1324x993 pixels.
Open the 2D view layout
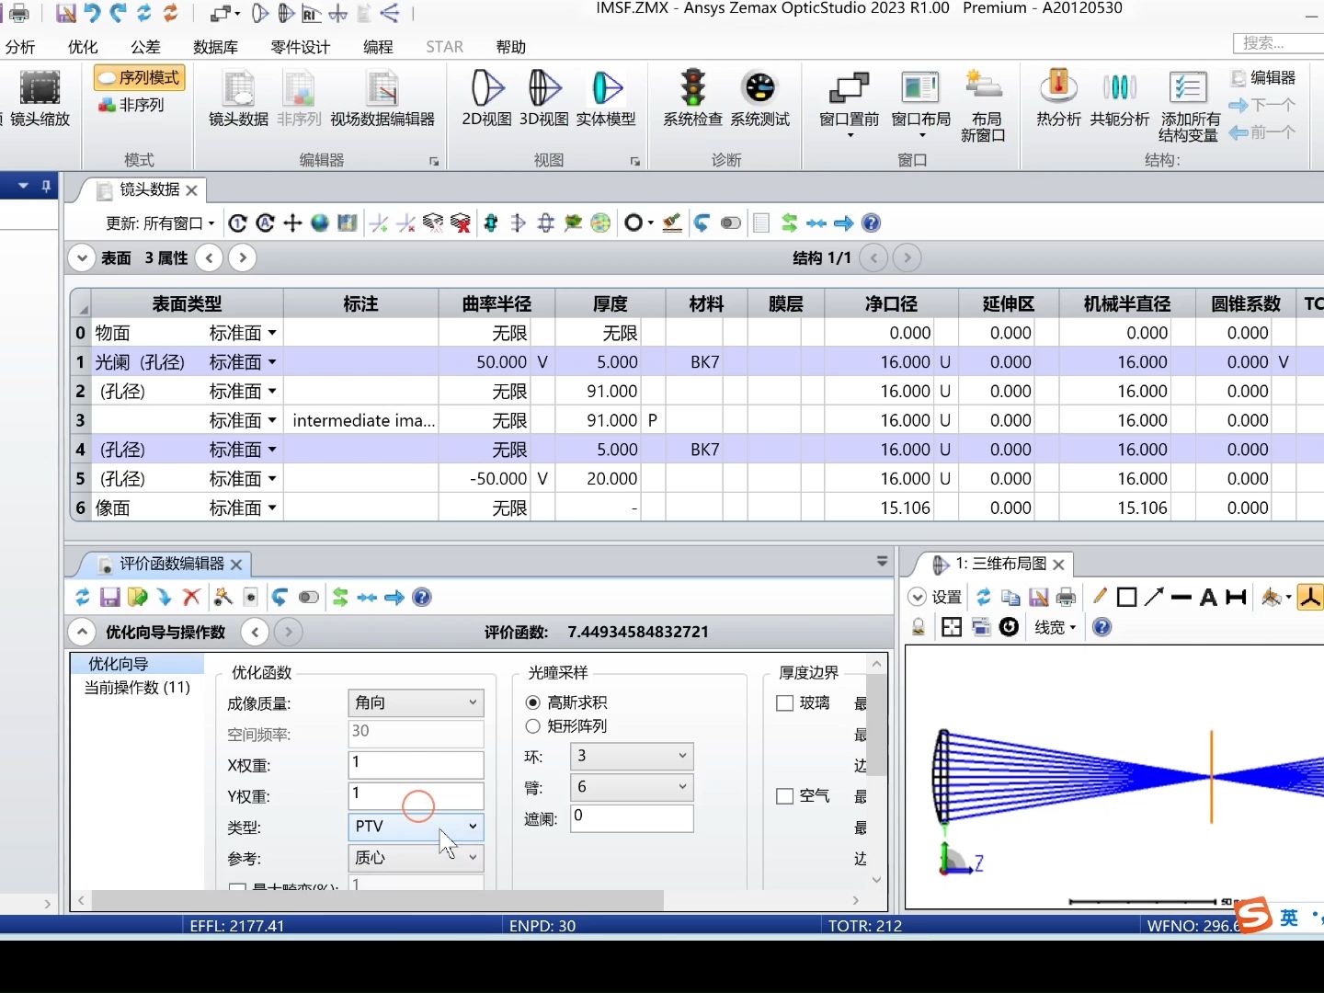click(486, 98)
